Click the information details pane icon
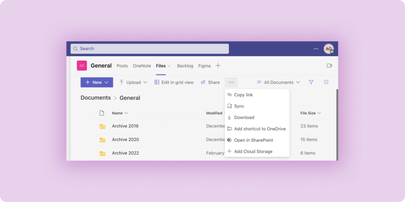405x202 pixels. tap(326, 82)
